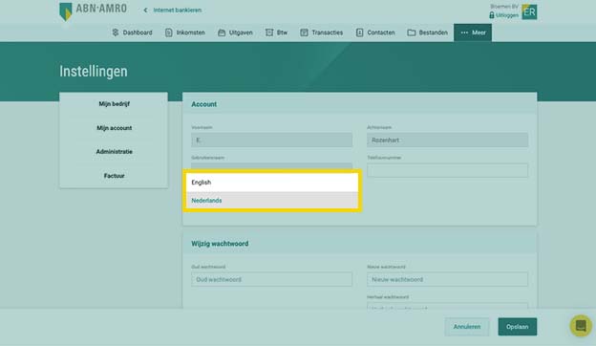The height and width of the screenshot is (346, 596).
Task: Click the three-dots Meer icon
Action: coord(464,32)
